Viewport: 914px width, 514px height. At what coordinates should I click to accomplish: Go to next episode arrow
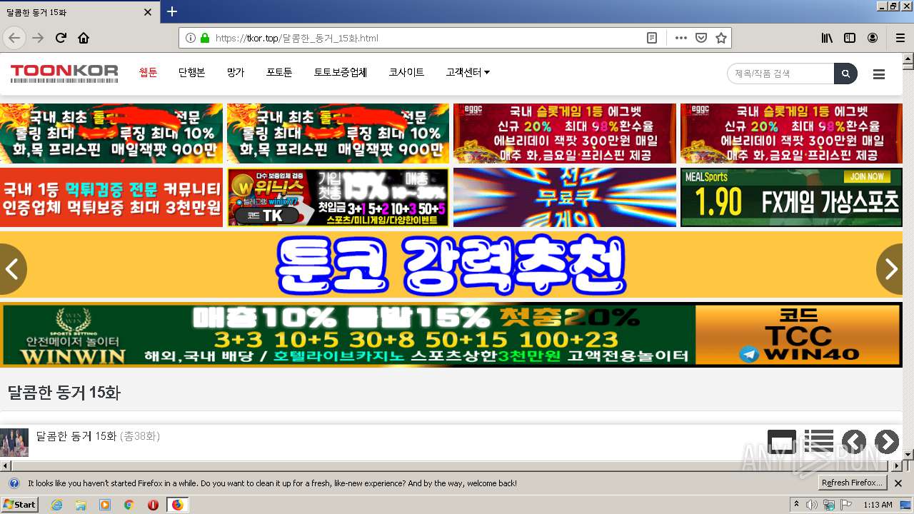click(x=887, y=442)
